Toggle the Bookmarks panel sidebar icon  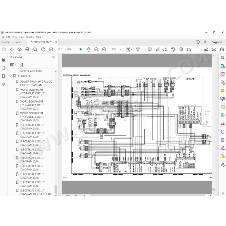(x=4, y=76)
